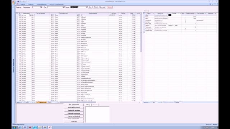Click the Типы материалов button
The width and height of the screenshot is (230, 129).
[x=74, y=119]
